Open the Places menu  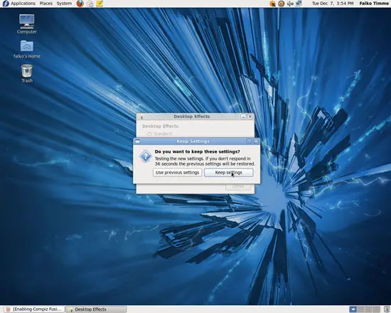point(46,4)
